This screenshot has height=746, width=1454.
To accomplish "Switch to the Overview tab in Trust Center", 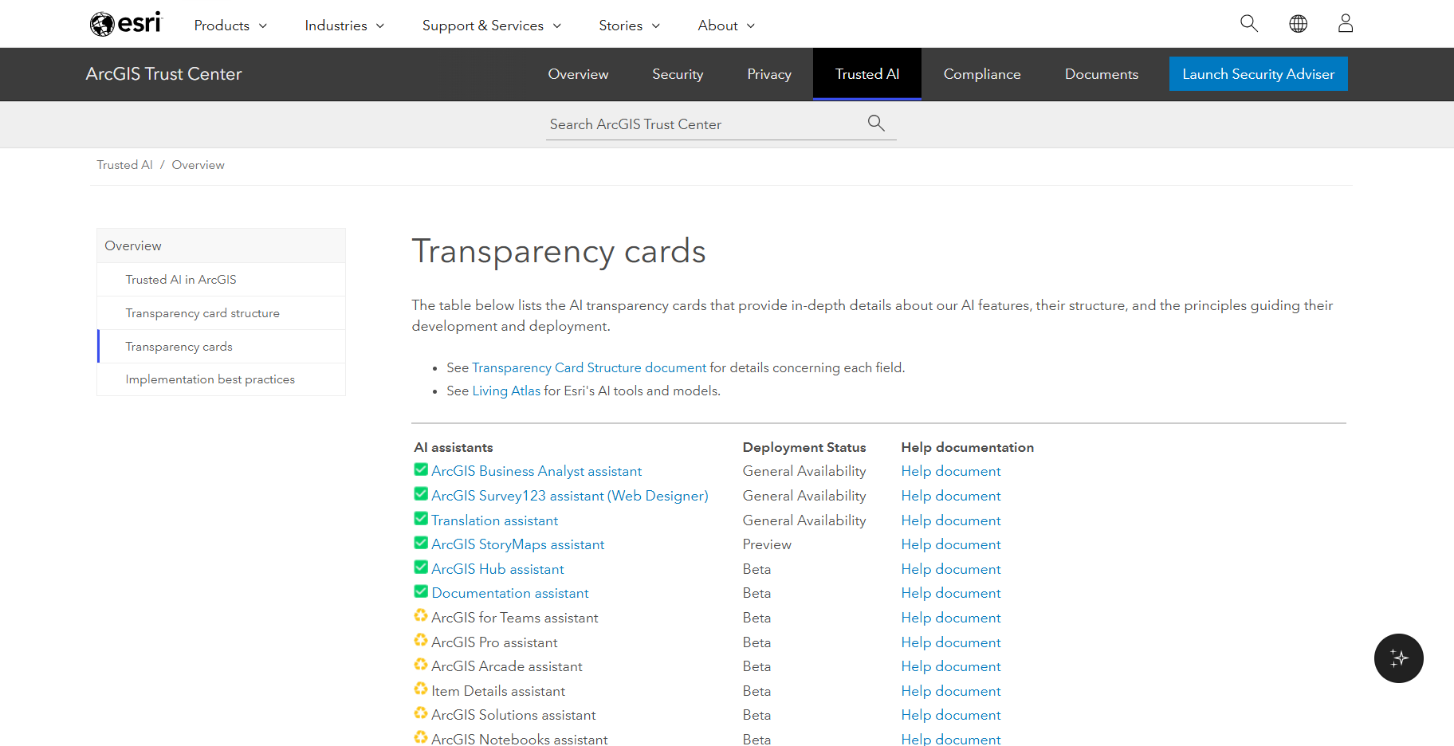I will coord(578,74).
